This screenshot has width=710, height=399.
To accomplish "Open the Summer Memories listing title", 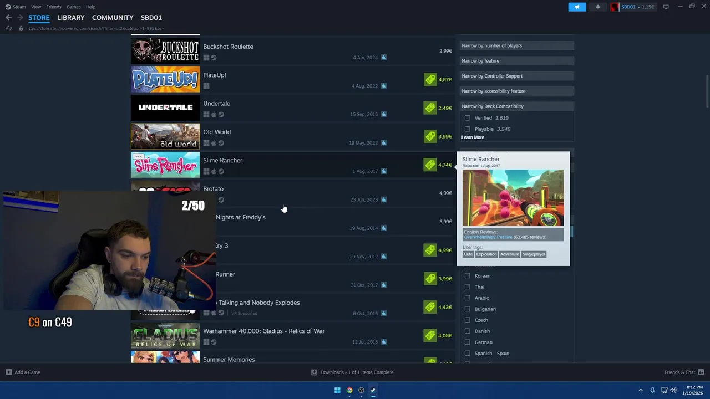I will 229,360.
